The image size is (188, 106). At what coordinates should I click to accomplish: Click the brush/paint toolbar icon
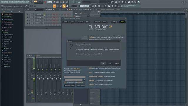[61, 6]
